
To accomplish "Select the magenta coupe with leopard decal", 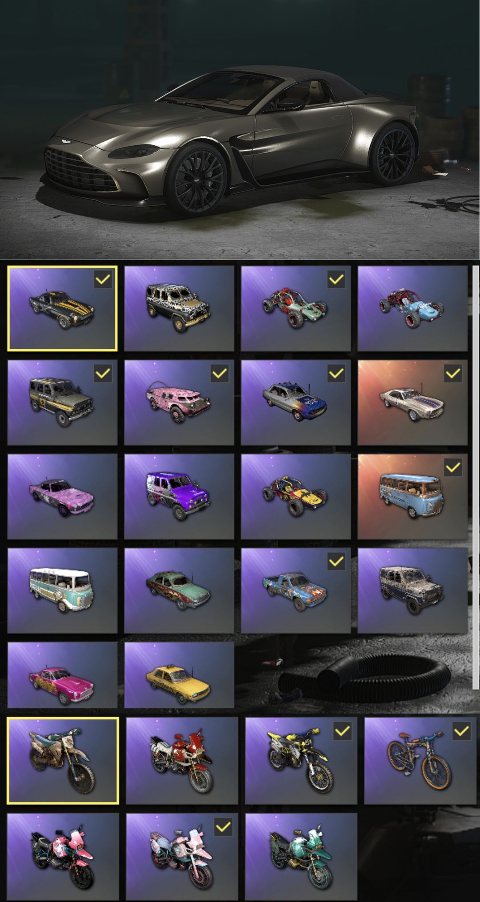I will click(63, 675).
